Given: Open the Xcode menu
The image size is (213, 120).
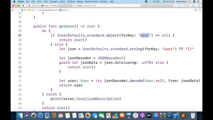Looking at the screenshot, I should point(21,1).
